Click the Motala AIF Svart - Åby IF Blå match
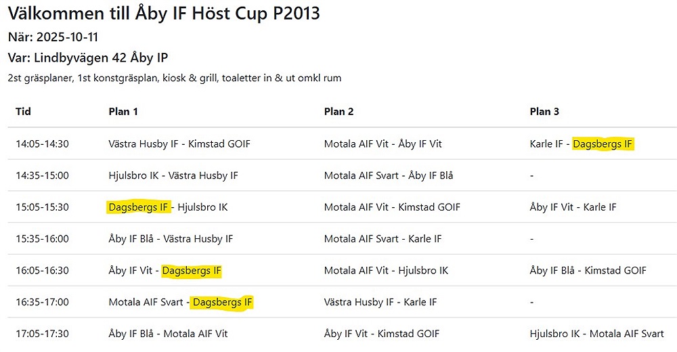Screen dimensions: 677x352 [389, 175]
